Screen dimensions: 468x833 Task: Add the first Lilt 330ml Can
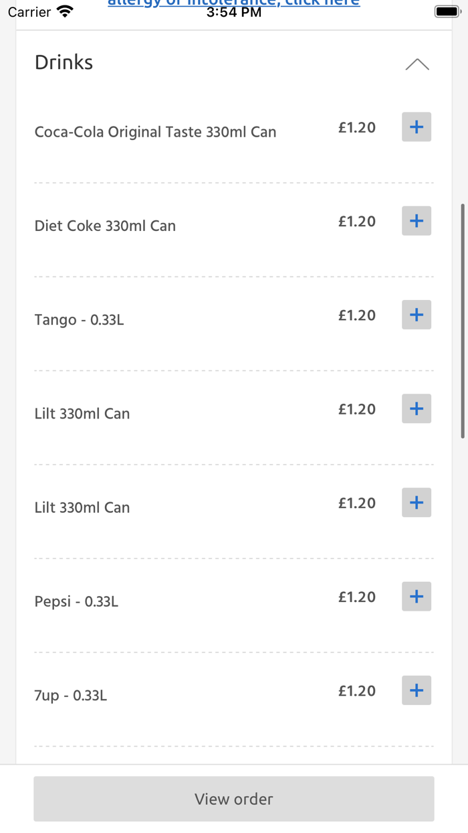[416, 408]
